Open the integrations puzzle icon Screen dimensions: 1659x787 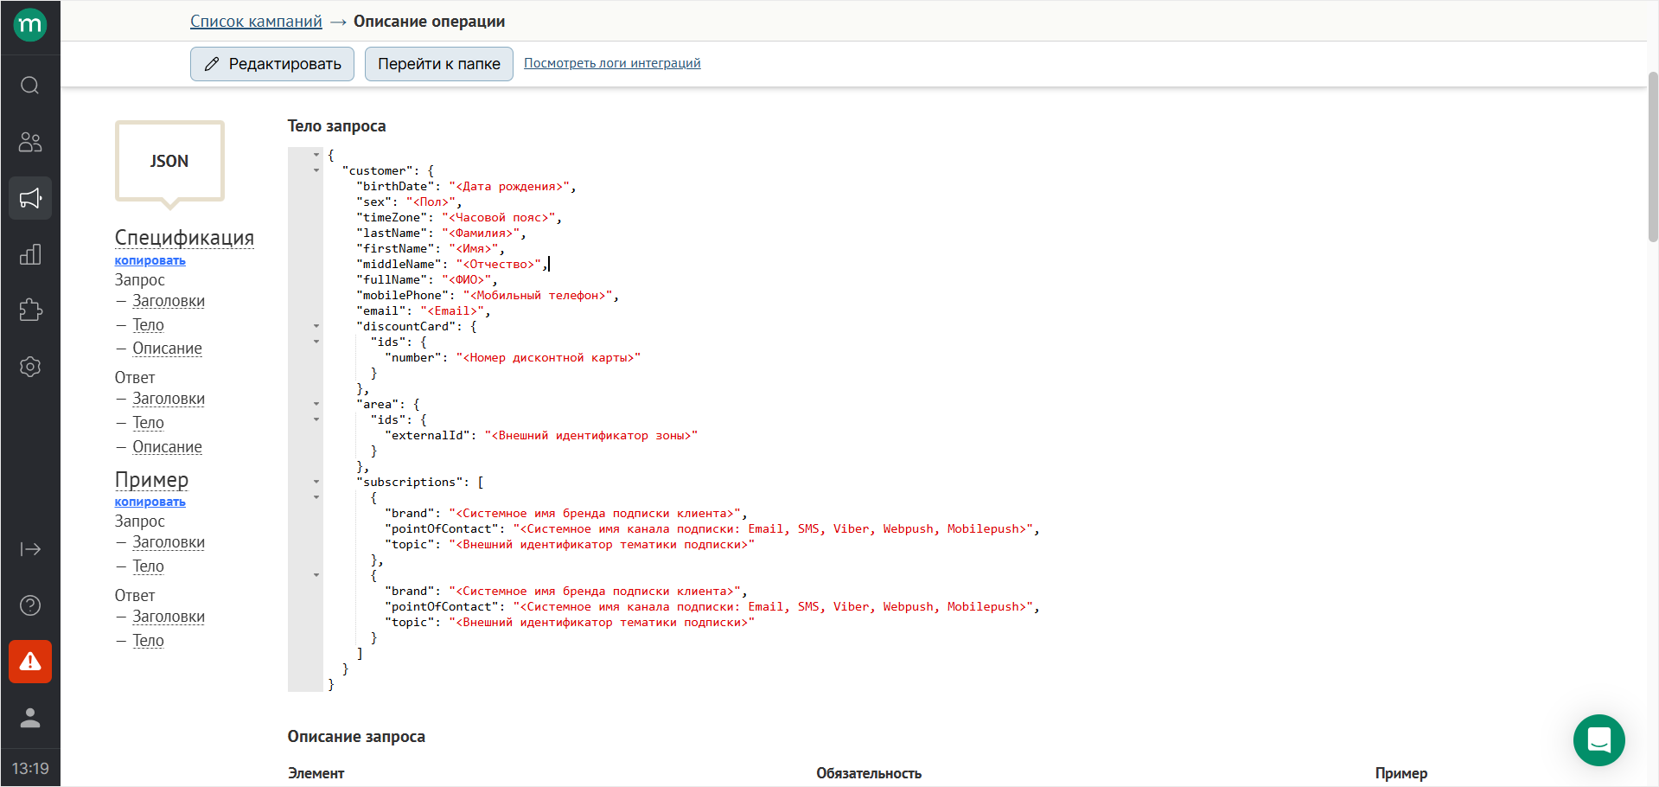30,310
